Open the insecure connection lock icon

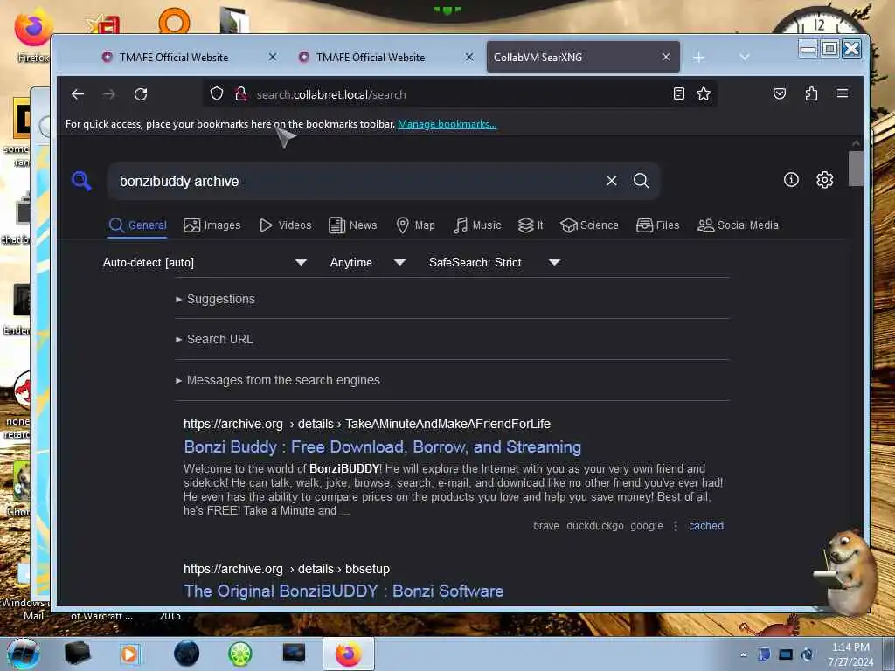click(x=241, y=93)
